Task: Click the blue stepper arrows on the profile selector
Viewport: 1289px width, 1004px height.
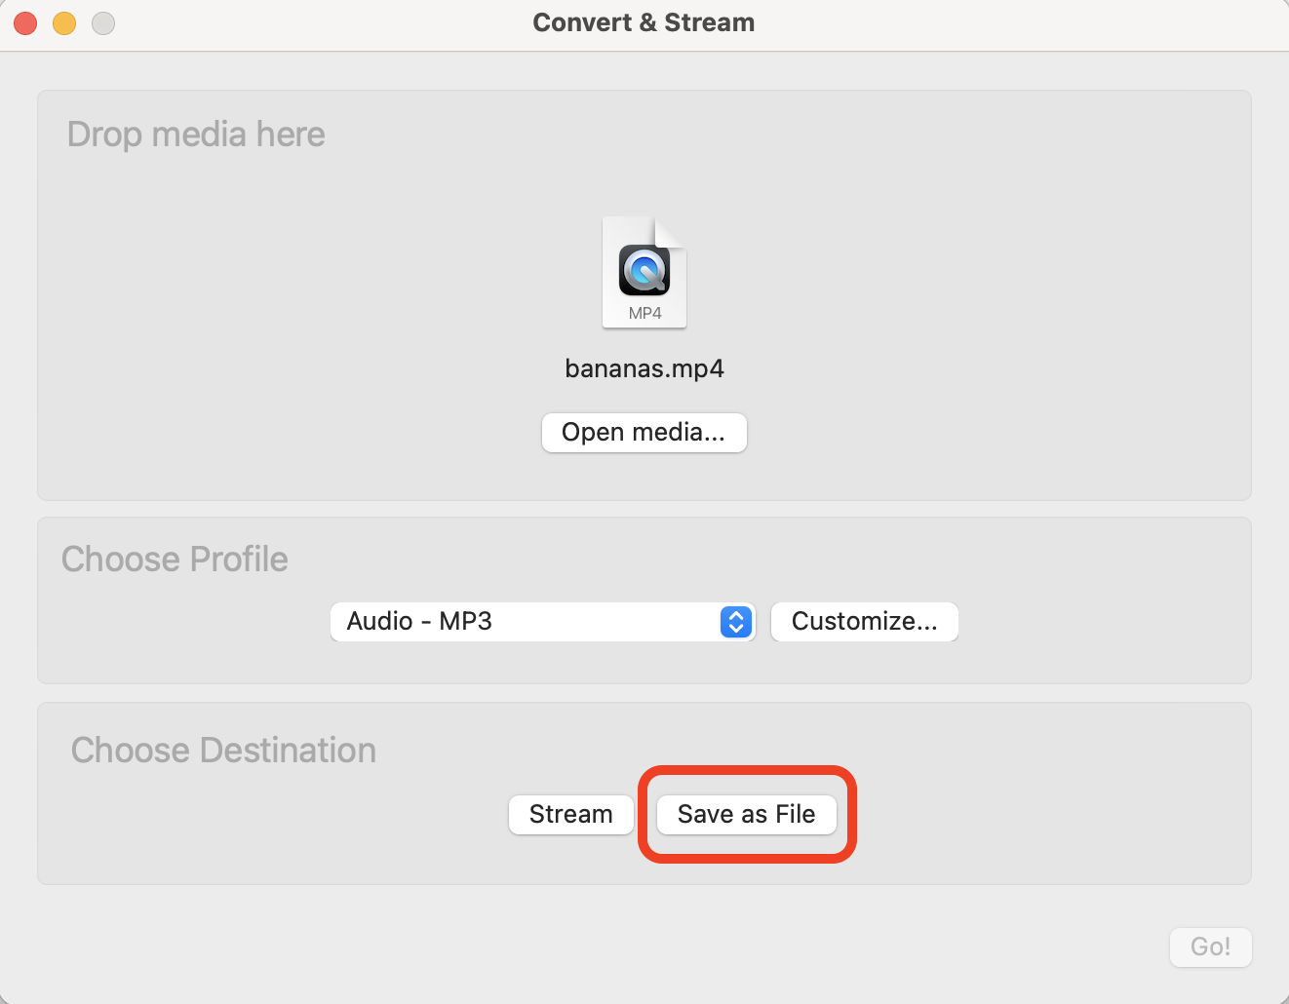Action: 736,621
